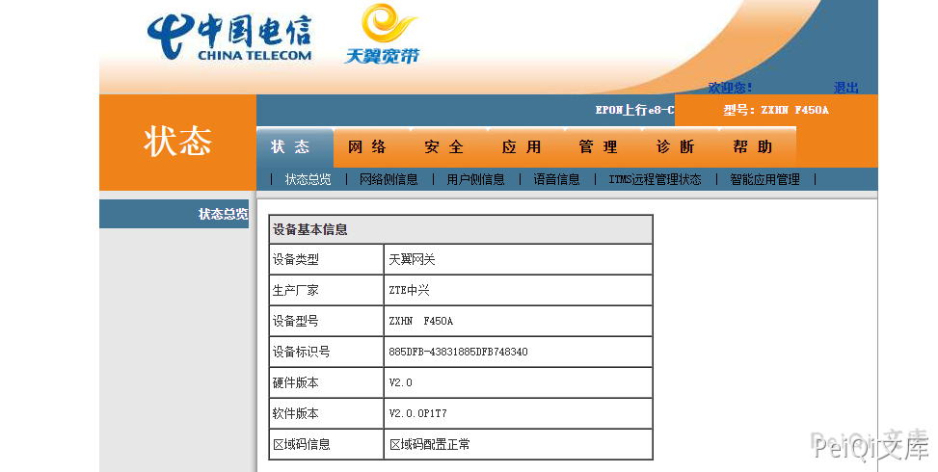This screenshot has width=938, height=472.
Task: Open the 管理 tab
Action: pos(598,147)
